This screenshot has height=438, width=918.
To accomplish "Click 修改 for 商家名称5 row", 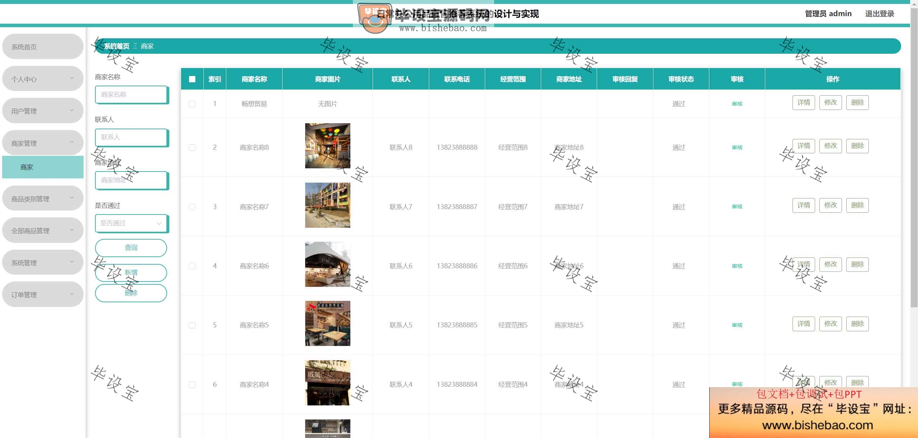I will (x=831, y=324).
